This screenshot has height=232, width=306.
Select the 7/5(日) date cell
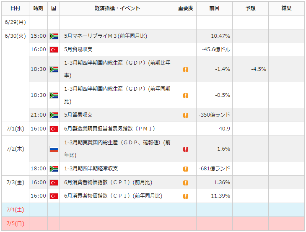pyautogui.click(x=15, y=224)
